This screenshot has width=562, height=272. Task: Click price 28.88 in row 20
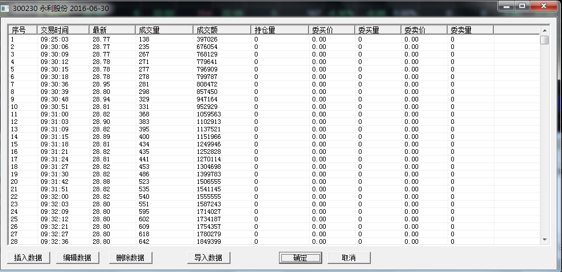pyautogui.click(x=101, y=182)
